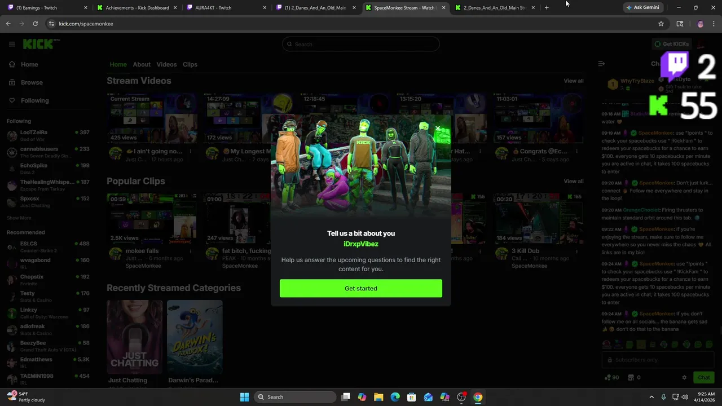This screenshot has width=722, height=406.
Task: Open options menu for '3 Kill Dub' clip
Action: (x=577, y=251)
